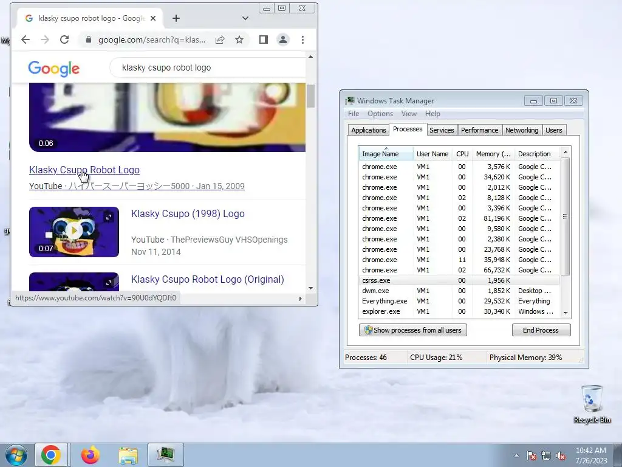This screenshot has width=622, height=467.
Task: Select the dwm.exe process row
Action: click(x=459, y=291)
